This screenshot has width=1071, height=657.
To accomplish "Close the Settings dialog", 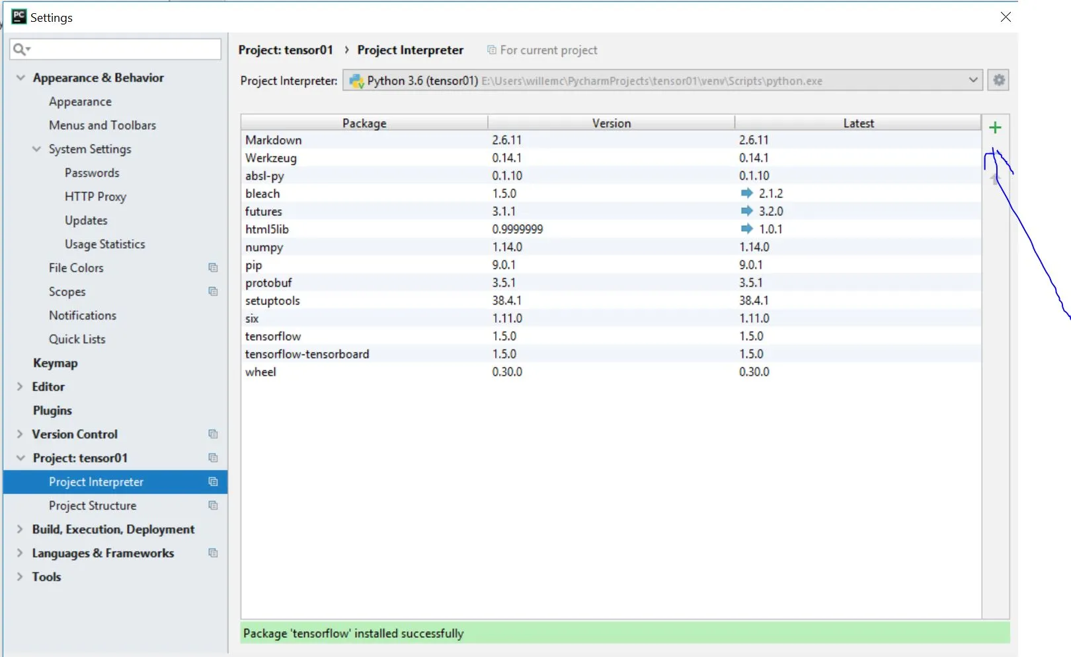I will (x=1006, y=17).
